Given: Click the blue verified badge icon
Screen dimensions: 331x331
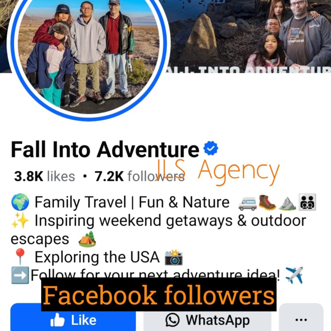Looking at the screenshot, I should click(211, 148).
